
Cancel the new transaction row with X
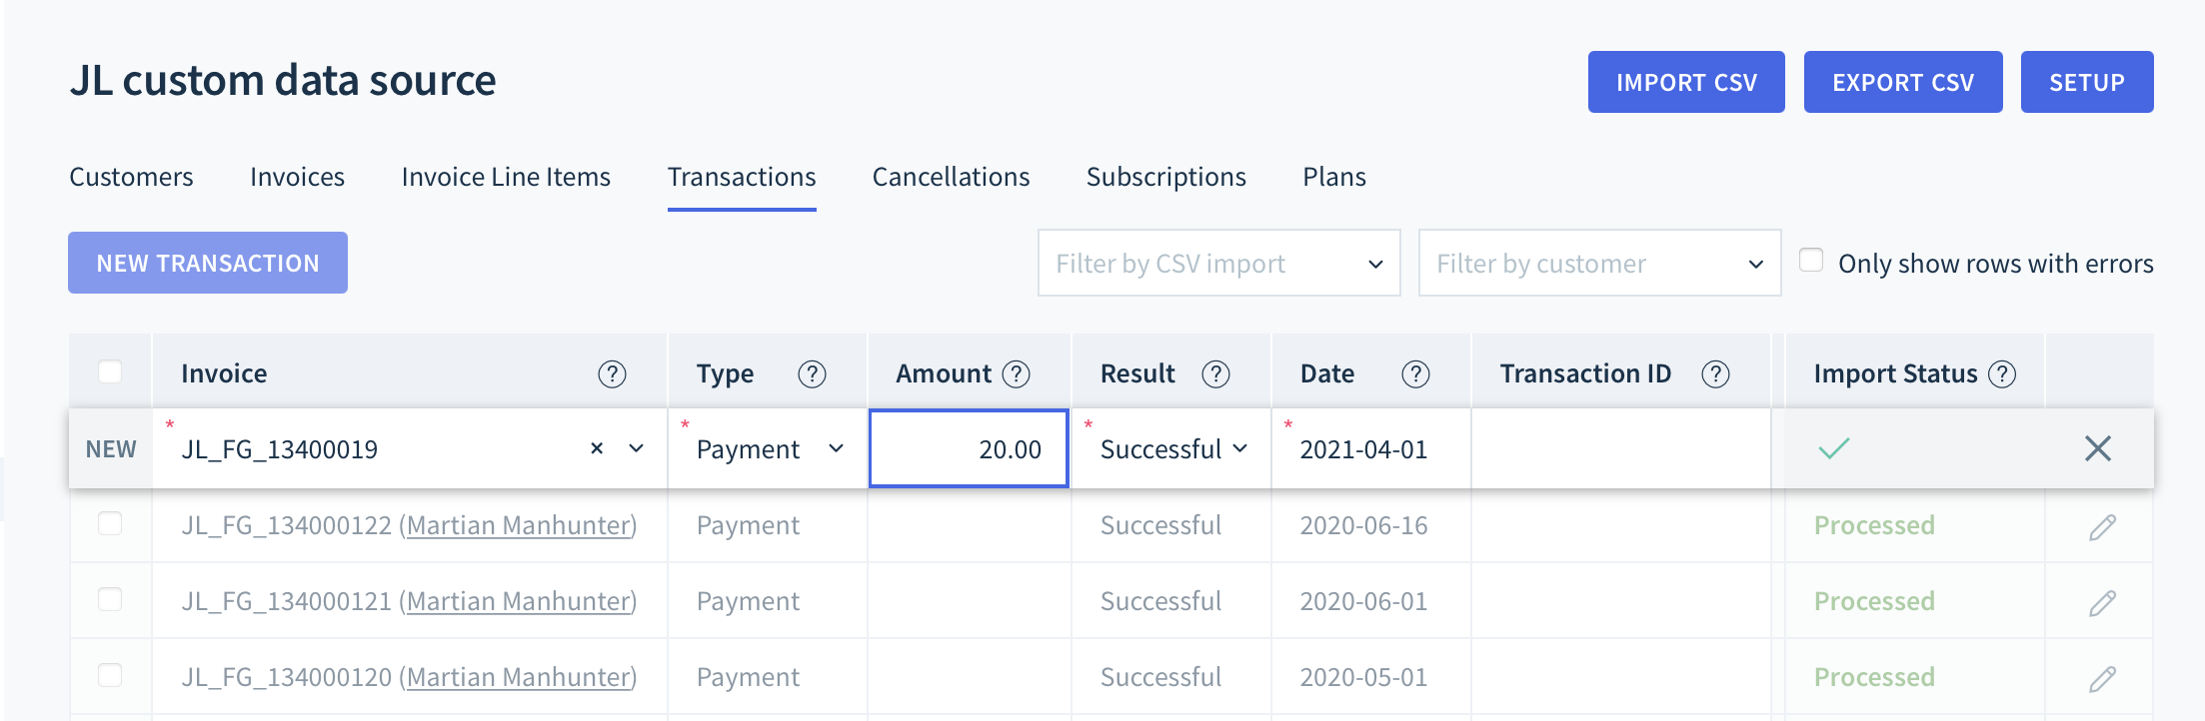coord(2098,448)
